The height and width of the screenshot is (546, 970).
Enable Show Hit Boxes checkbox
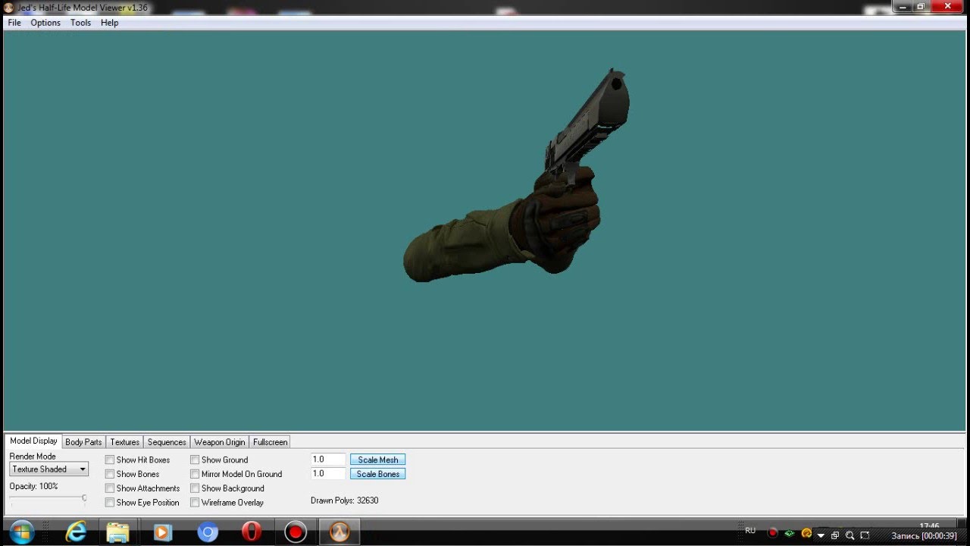point(110,460)
